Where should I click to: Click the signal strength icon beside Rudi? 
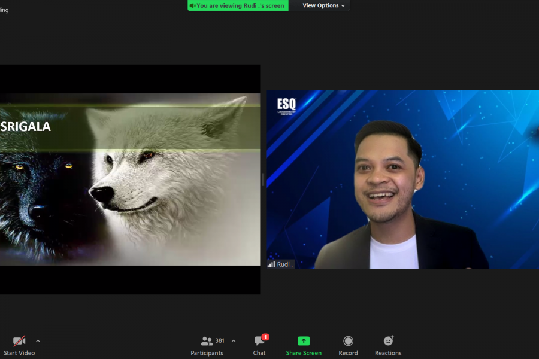(x=271, y=264)
